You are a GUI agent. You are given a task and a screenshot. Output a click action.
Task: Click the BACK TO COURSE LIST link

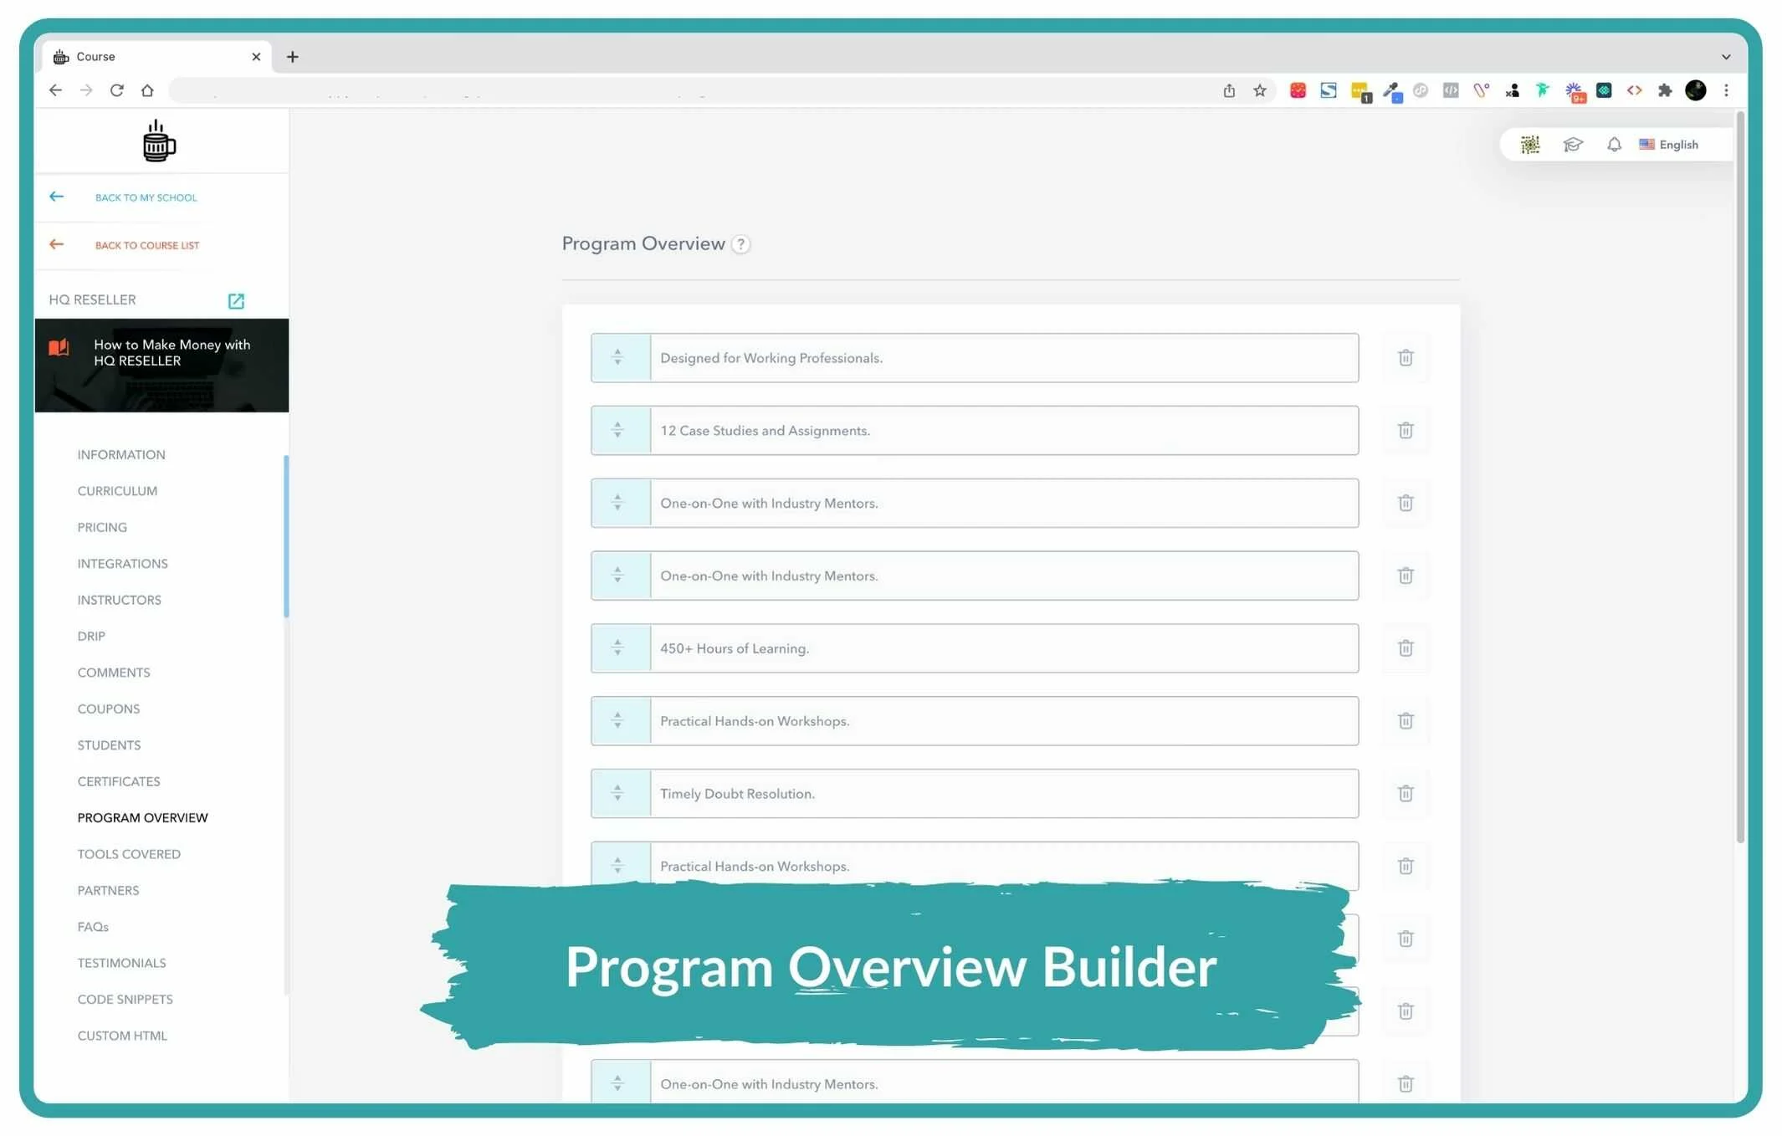click(x=146, y=245)
